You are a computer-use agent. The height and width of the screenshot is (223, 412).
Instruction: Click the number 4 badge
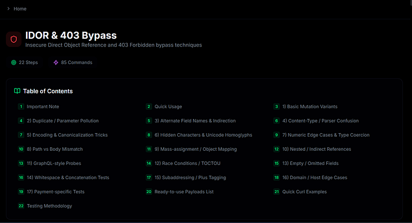click(x=21, y=121)
